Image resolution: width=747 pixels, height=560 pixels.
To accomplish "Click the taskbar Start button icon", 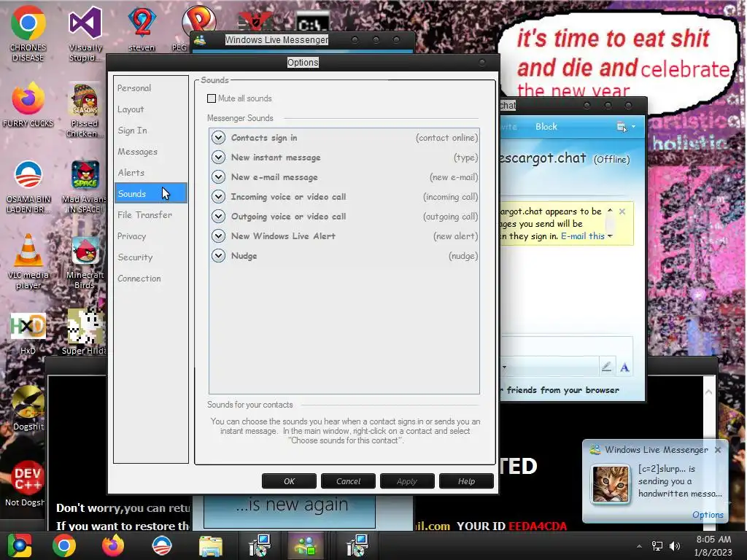I will (20, 545).
